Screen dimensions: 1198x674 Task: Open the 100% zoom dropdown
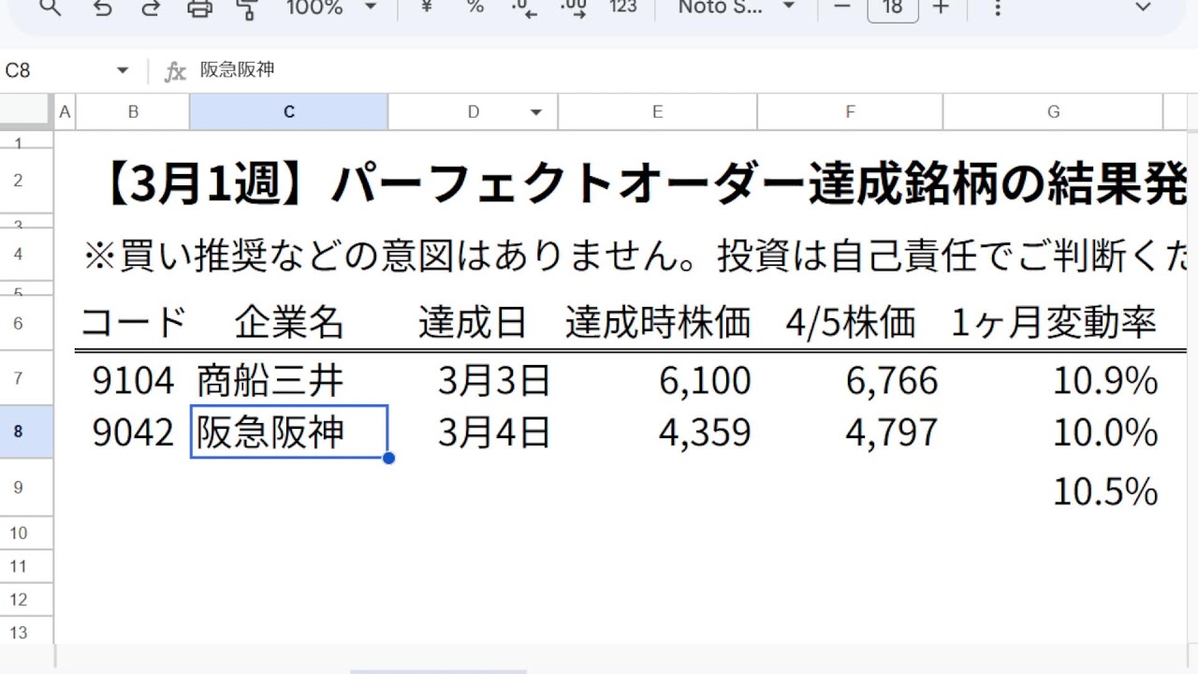click(x=331, y=7)
